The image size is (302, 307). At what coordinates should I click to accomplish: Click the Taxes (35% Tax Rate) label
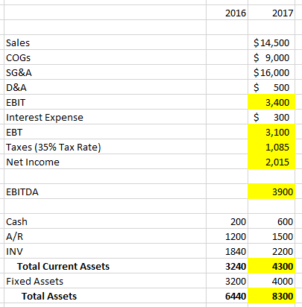point(54,147)
